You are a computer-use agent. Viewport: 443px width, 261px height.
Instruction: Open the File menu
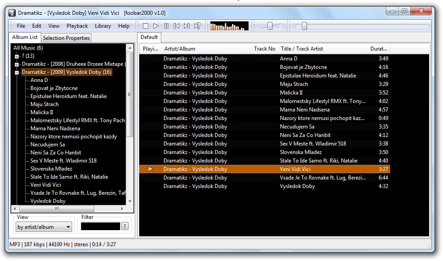tap(21, 26)
